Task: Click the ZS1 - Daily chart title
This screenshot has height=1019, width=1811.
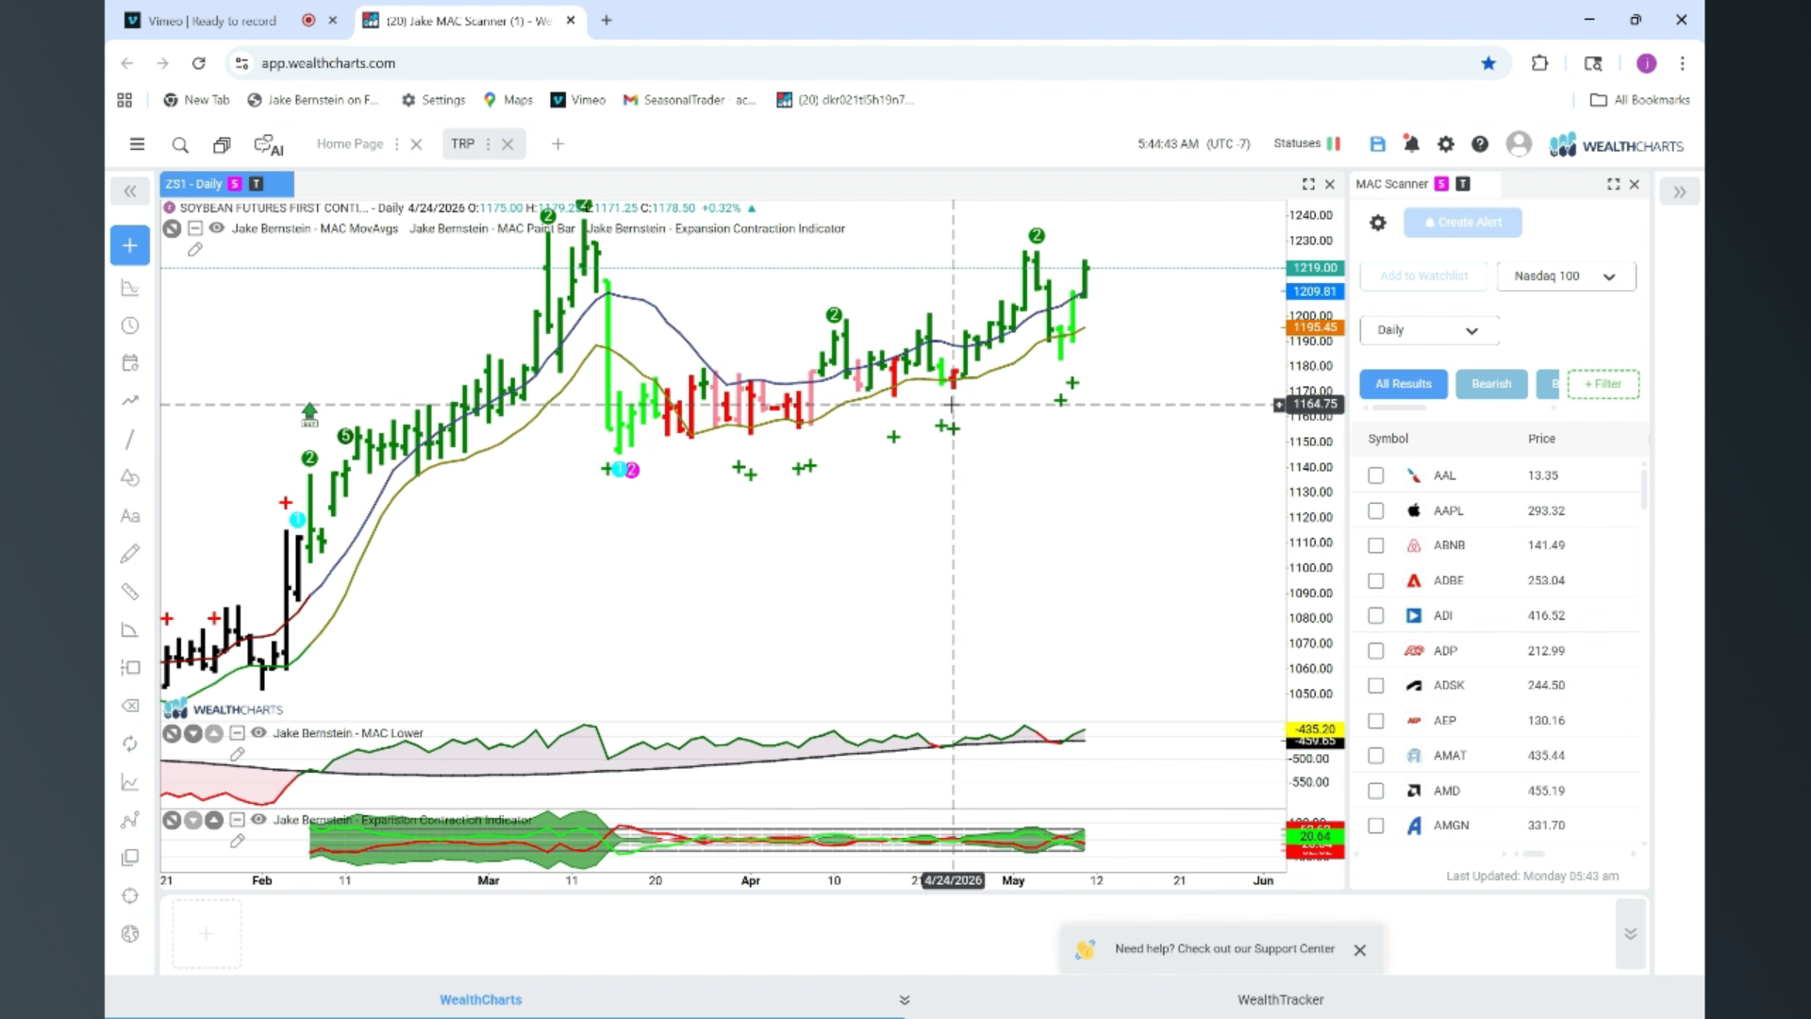Action: [193, 184]
